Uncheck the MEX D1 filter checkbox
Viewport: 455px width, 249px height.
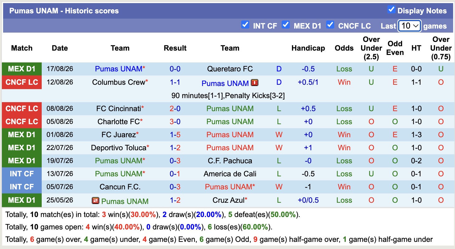pos(286,25)
